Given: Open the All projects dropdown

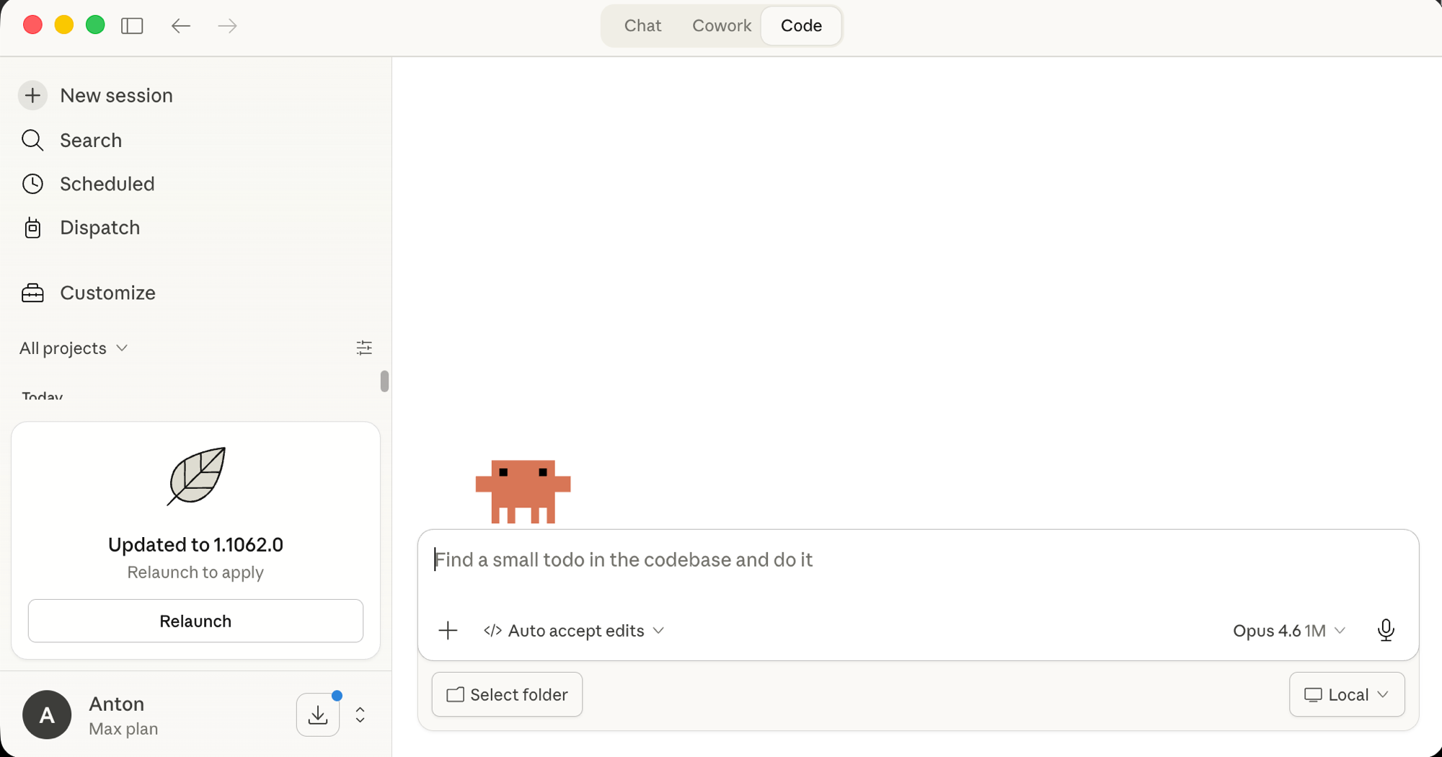Looking at the screenshot, I should click(x=73, y=347).
